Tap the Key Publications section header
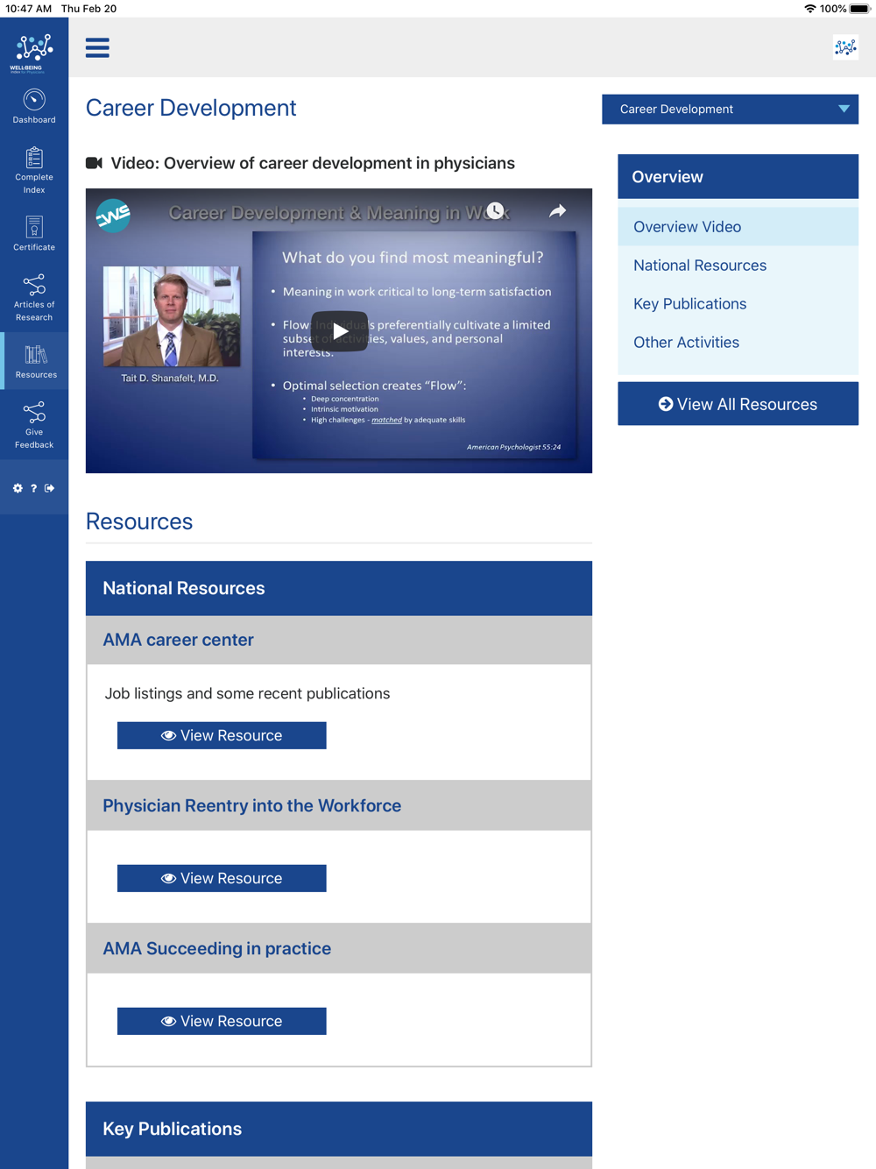876x1169 pixels. coord(339,1129)
